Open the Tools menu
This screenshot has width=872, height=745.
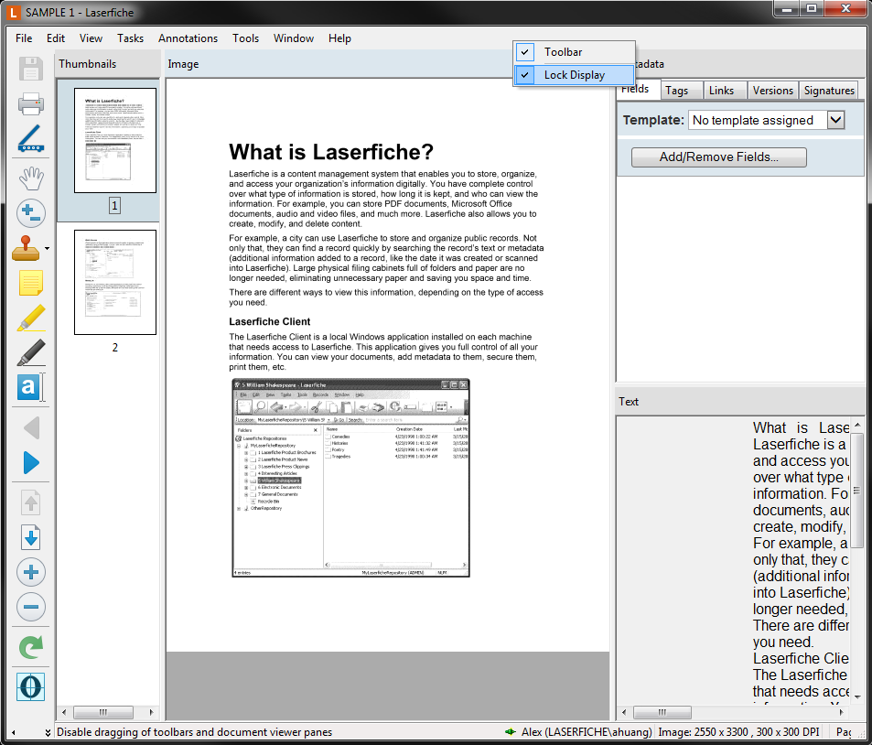point(246,38)
